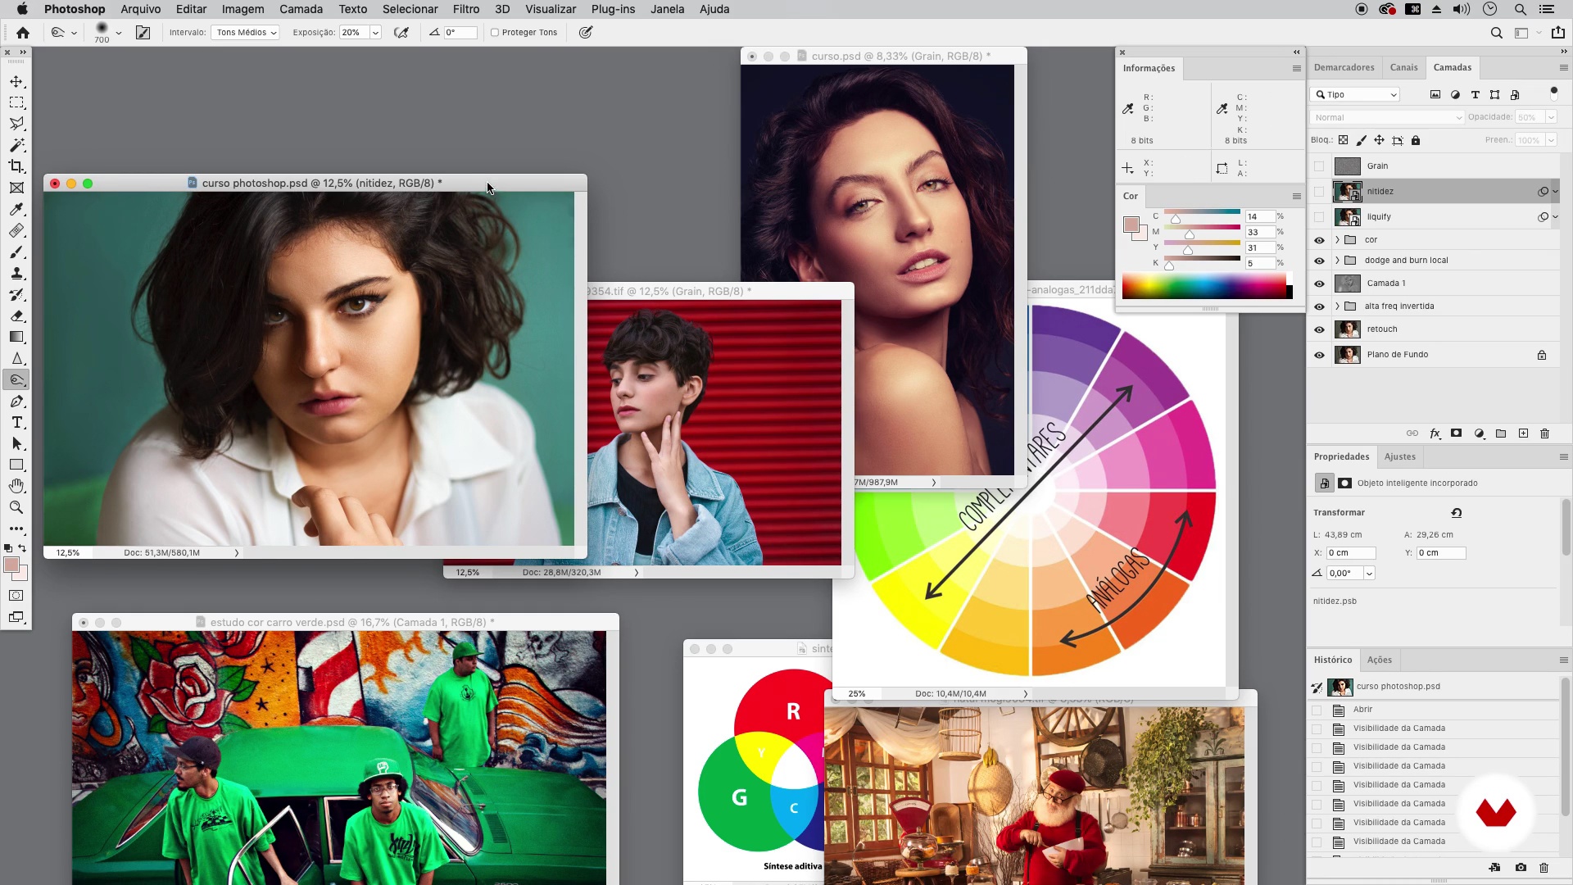This screenshot has width=1573, height=885.
Task: Switch to the Demarcadores tab
Action: click(1344, 67)
